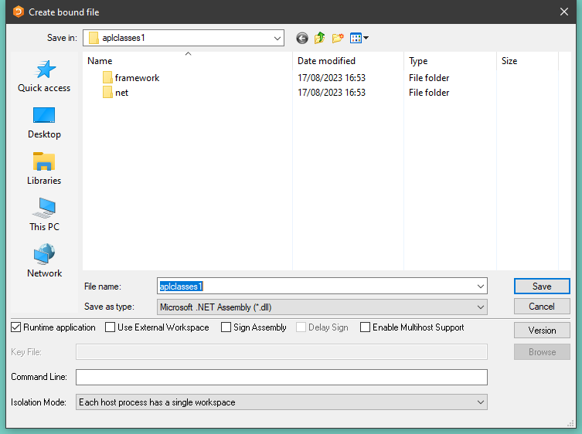The width and height of the screenshot is (582, 434).
Task: Open Network location in sidebar
Action: 44,261
